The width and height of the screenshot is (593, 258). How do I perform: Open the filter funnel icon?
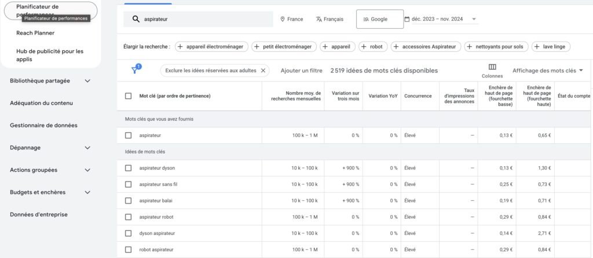tap(135, 70)
